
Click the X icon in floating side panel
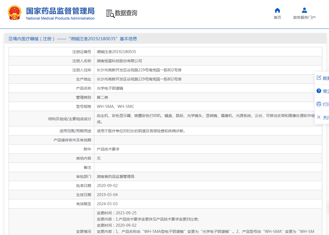tap(319, 117)
